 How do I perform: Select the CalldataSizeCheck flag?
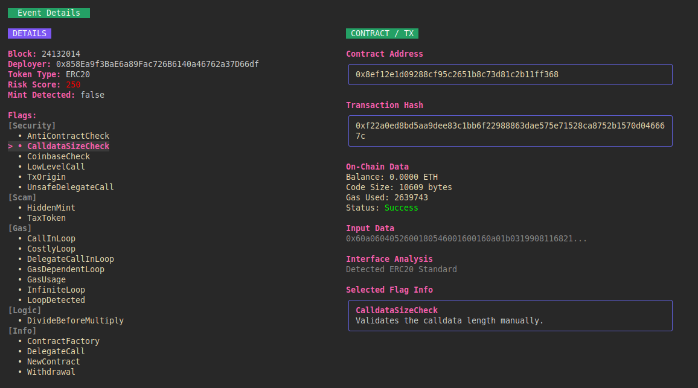click(x=68, y=145)
